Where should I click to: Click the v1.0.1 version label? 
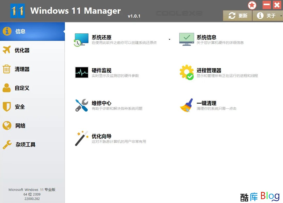tap(134, 16)
